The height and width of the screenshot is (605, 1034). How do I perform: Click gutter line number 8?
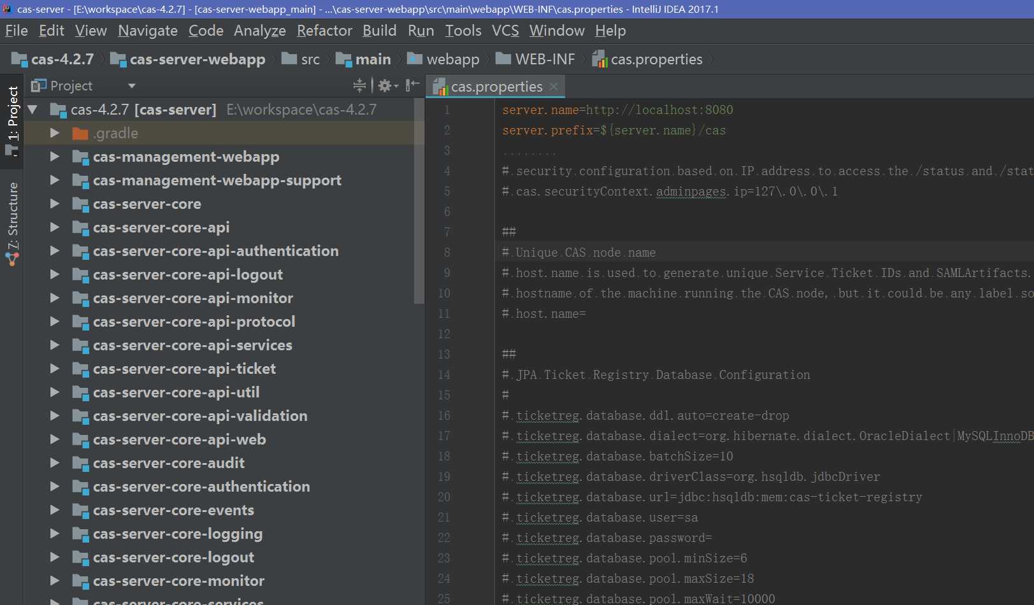(447, 252)
